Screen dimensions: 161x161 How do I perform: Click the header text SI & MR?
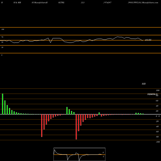click(17, 3)
